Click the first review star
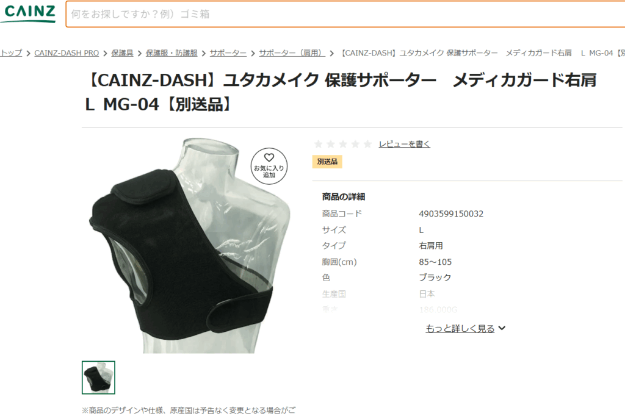The width and height of the screenshot is (625, 416). 319,144
